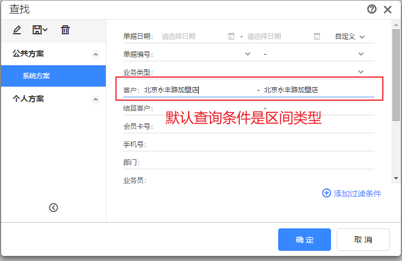Image resolution: width=402 pixels, height=261 pixels.
Task: Open the end date calendar picker
Action: coord(317,36)
